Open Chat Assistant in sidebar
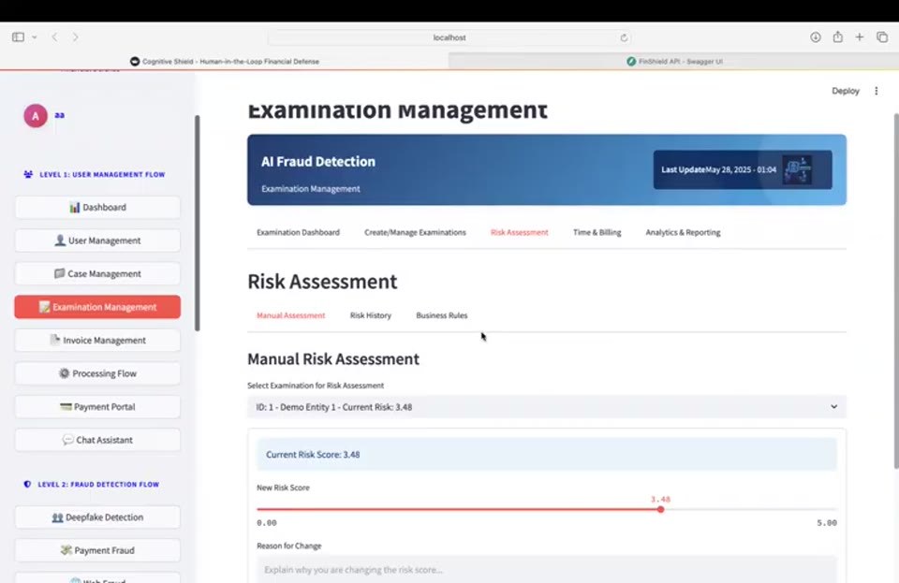 (97, 440)
